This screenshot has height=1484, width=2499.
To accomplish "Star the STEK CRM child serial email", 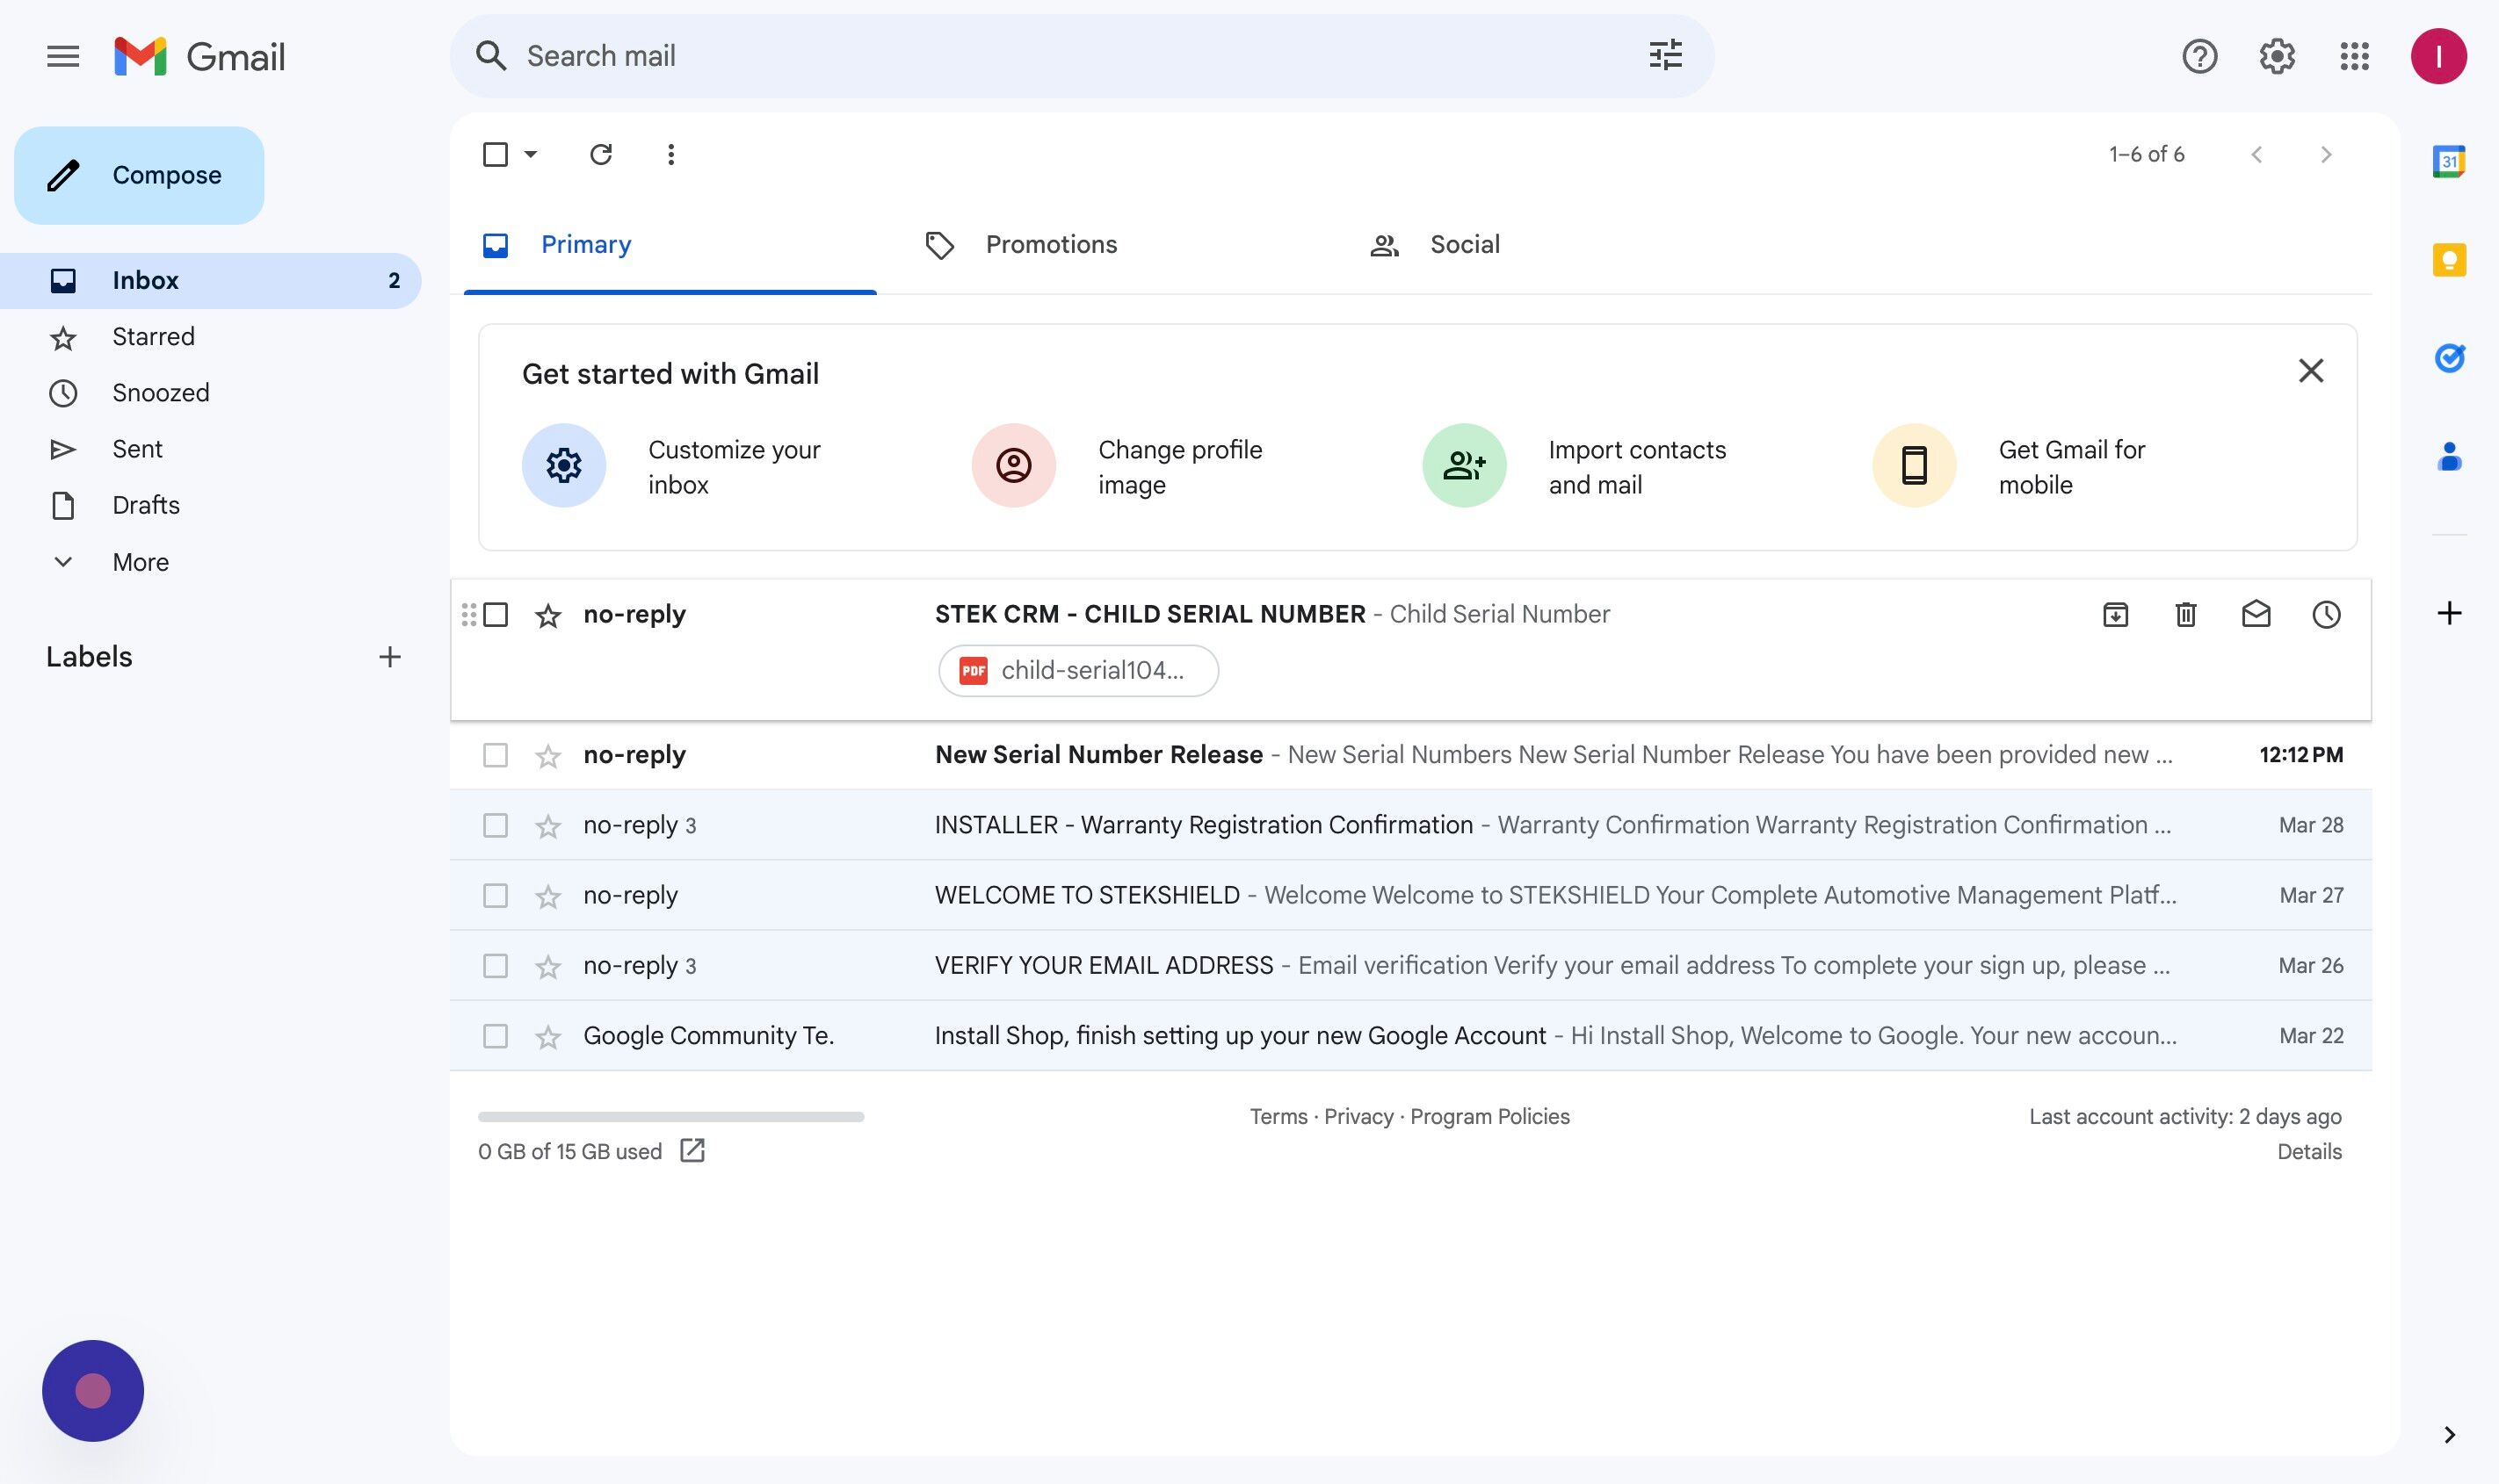I will 548,615.
